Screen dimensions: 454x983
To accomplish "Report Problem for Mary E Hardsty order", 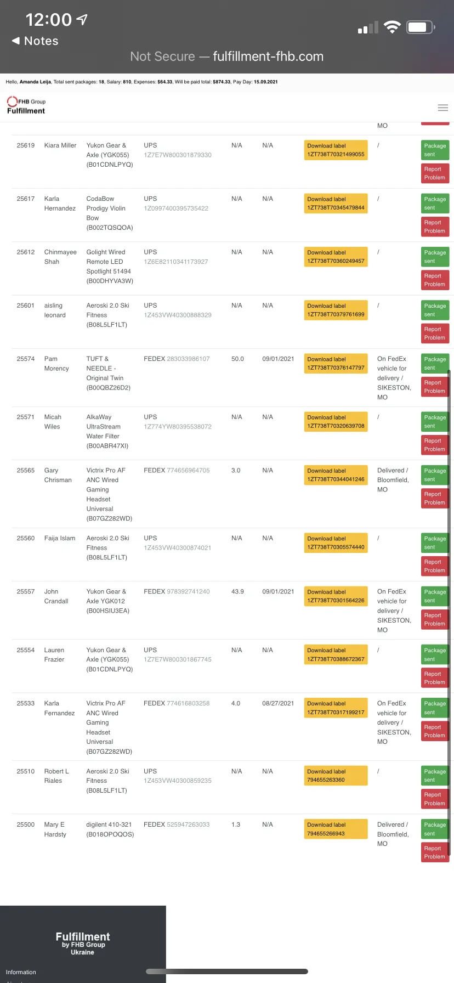I will pyautogui.click(x=435, y=852).
